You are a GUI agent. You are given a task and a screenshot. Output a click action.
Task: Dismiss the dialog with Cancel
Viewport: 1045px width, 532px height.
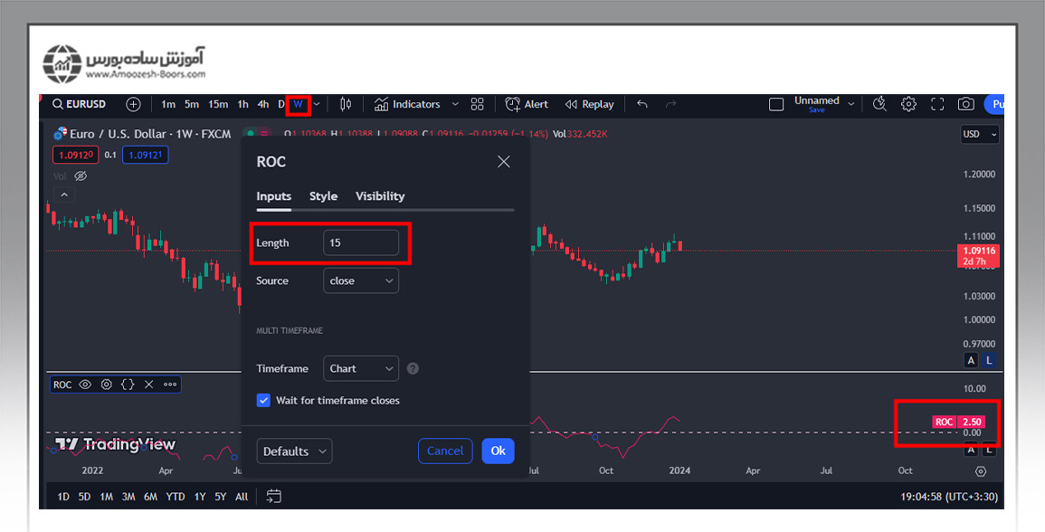444,451
